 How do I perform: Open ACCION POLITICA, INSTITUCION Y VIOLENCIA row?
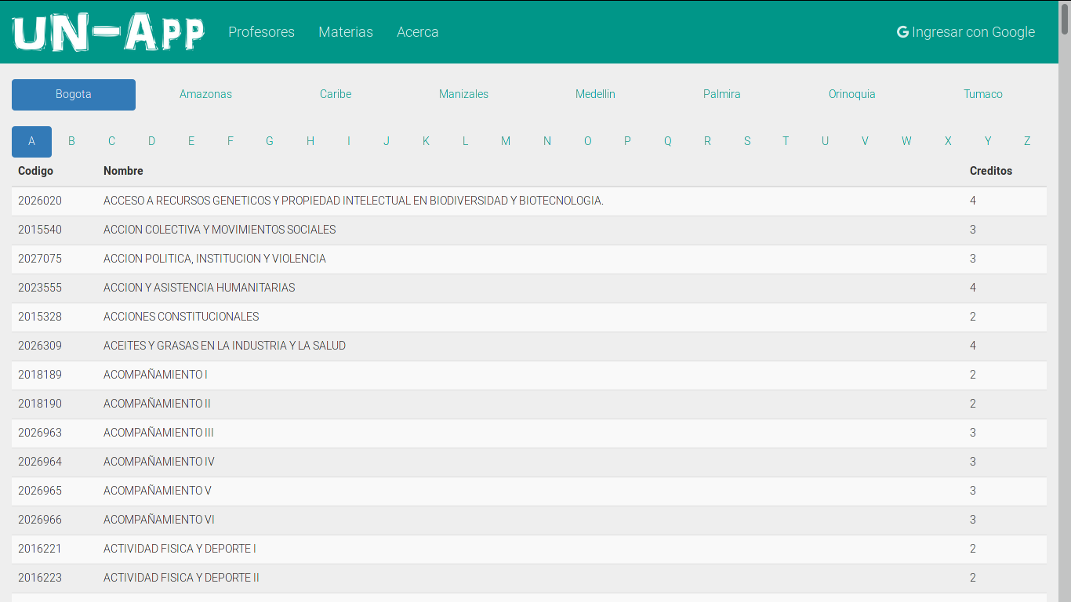(x=529, y=259)
